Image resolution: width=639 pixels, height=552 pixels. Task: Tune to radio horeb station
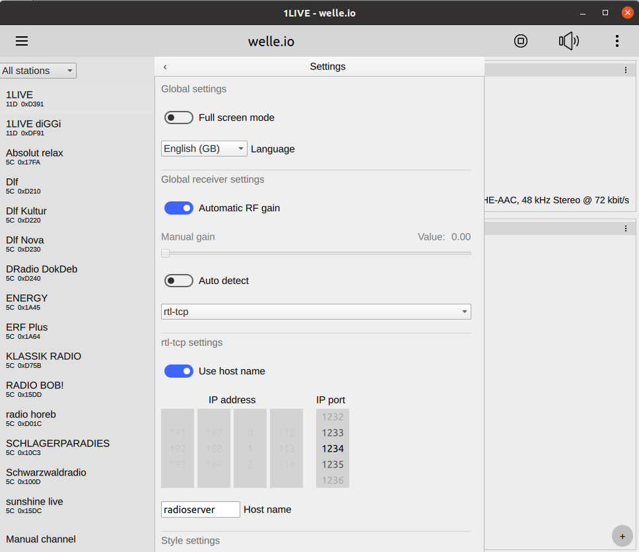(77, 418)
